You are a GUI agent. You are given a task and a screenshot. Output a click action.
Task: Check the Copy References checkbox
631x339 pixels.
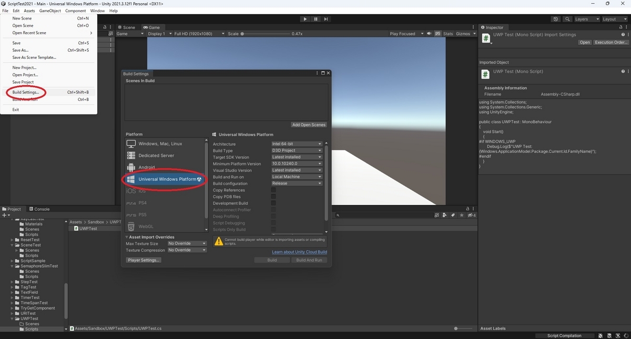pyautogui.click(x=272, y=190)
